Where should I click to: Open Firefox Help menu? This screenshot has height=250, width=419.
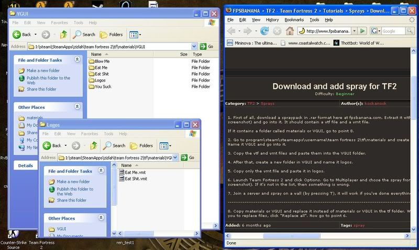pos(329,20)
